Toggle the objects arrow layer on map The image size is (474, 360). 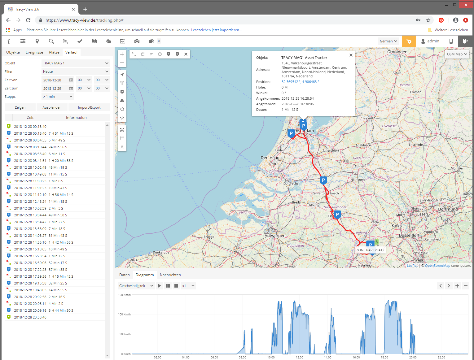click(122, 75)
